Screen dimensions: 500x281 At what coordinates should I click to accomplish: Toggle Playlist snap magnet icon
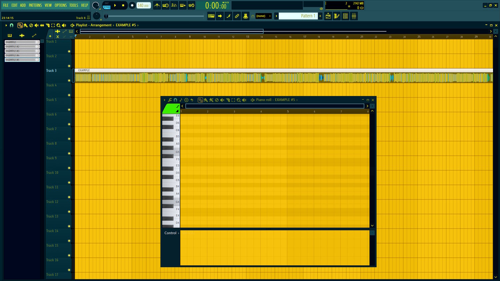(12, 25)
